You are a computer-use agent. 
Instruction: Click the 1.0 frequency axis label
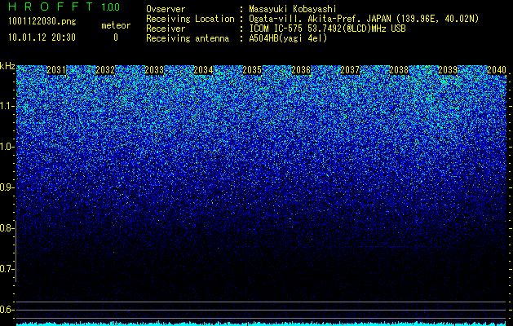7,147
